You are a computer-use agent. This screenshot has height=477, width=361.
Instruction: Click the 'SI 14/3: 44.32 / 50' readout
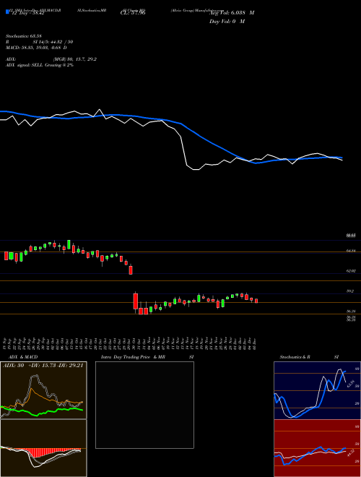53,42
